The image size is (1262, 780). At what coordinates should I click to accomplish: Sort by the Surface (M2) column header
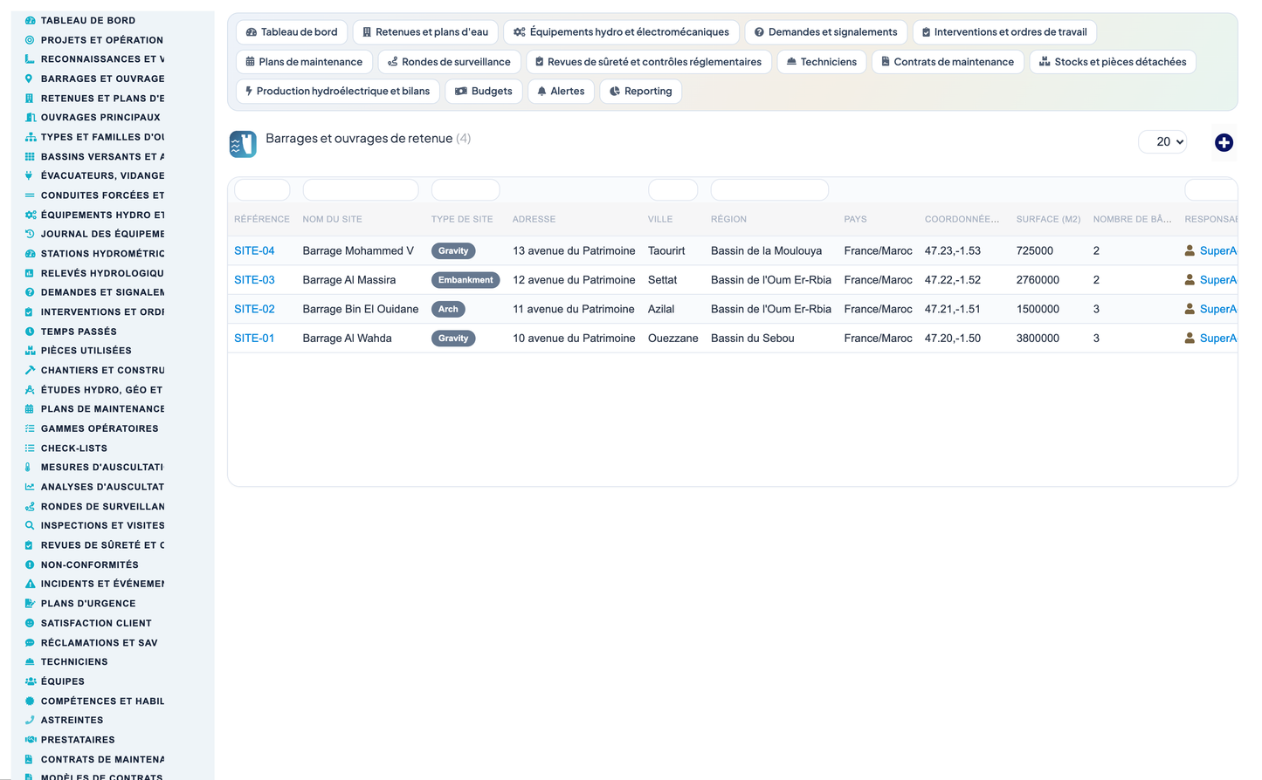1048,220
